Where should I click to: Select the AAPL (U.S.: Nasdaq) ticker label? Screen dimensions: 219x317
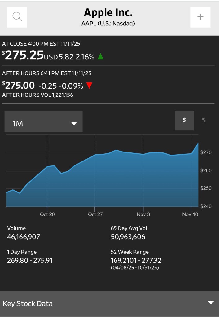pyautogui.click(x=108, y=23)
